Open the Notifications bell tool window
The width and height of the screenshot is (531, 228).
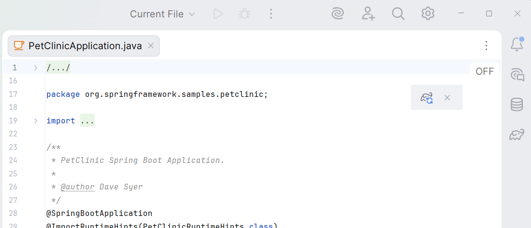[517, 44]
